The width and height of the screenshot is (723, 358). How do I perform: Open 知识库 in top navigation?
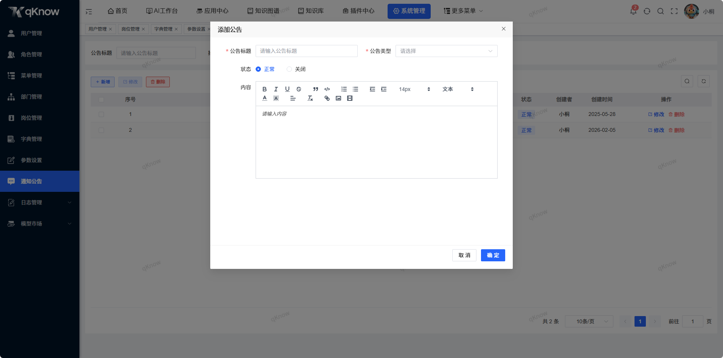[311, 11]
